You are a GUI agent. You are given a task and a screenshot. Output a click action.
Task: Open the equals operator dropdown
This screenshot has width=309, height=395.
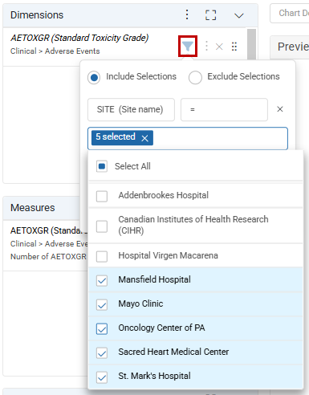point(224,109)
